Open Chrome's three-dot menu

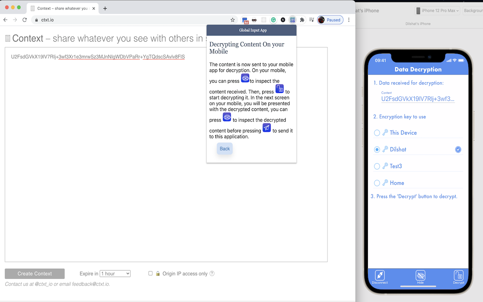(349, 20)
